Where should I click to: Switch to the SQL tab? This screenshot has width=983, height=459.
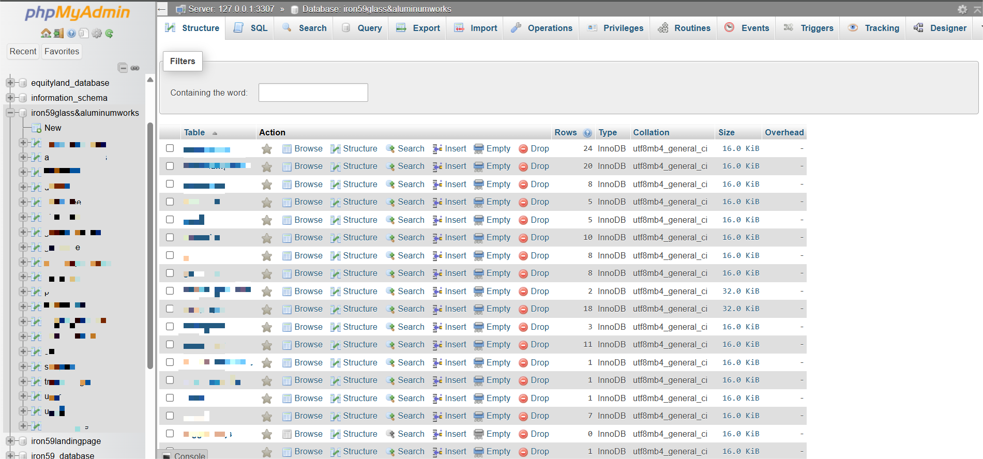(251, 28)
